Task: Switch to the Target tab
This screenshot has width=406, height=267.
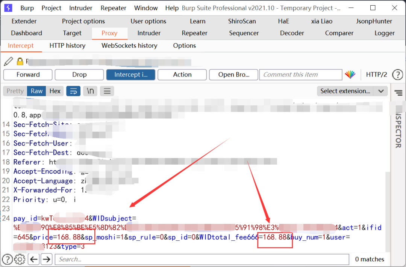Action: click(x=72, y=33)
